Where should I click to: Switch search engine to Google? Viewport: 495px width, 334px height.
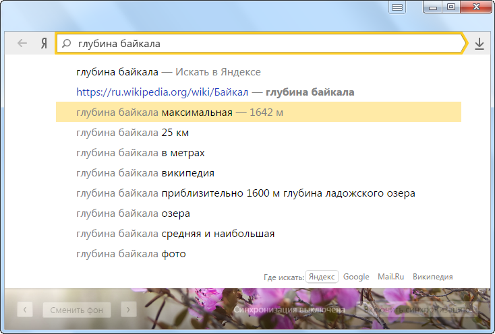356,277
